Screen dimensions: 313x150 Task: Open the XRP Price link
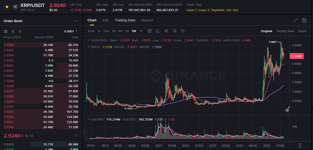point(28,10)
